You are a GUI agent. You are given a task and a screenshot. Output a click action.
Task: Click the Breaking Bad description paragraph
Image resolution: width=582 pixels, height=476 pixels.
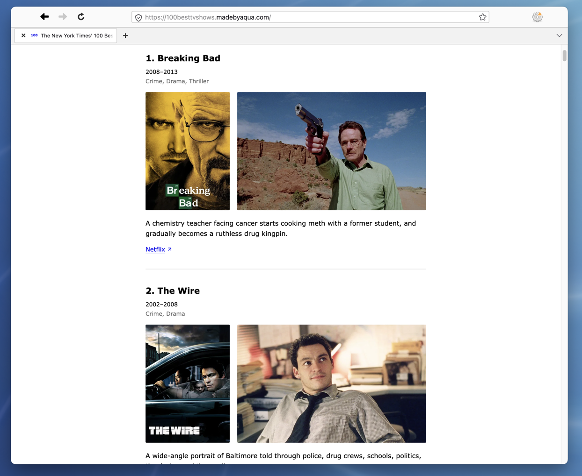click(x=281, y=228)
